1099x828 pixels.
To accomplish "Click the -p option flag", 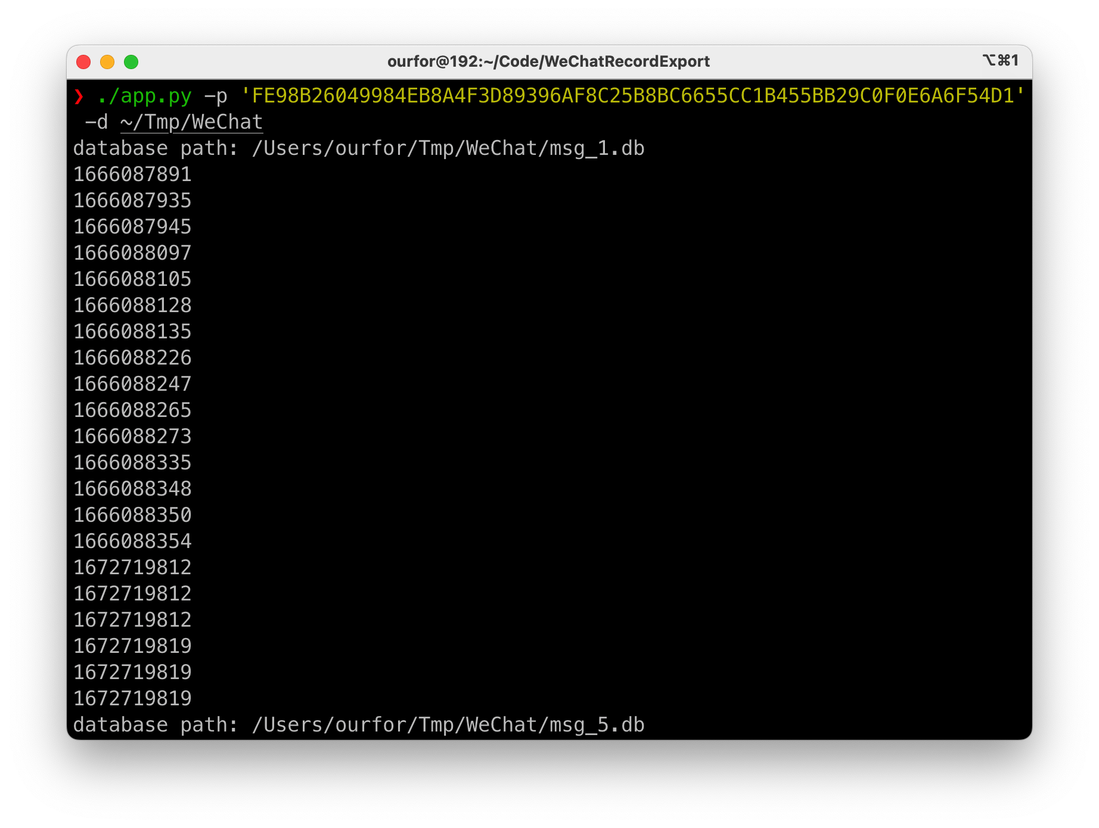I will pos(216,96).
